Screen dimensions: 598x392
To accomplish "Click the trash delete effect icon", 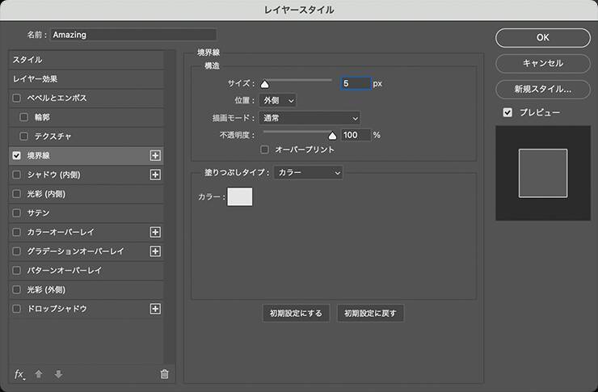I will pos(164,373).
